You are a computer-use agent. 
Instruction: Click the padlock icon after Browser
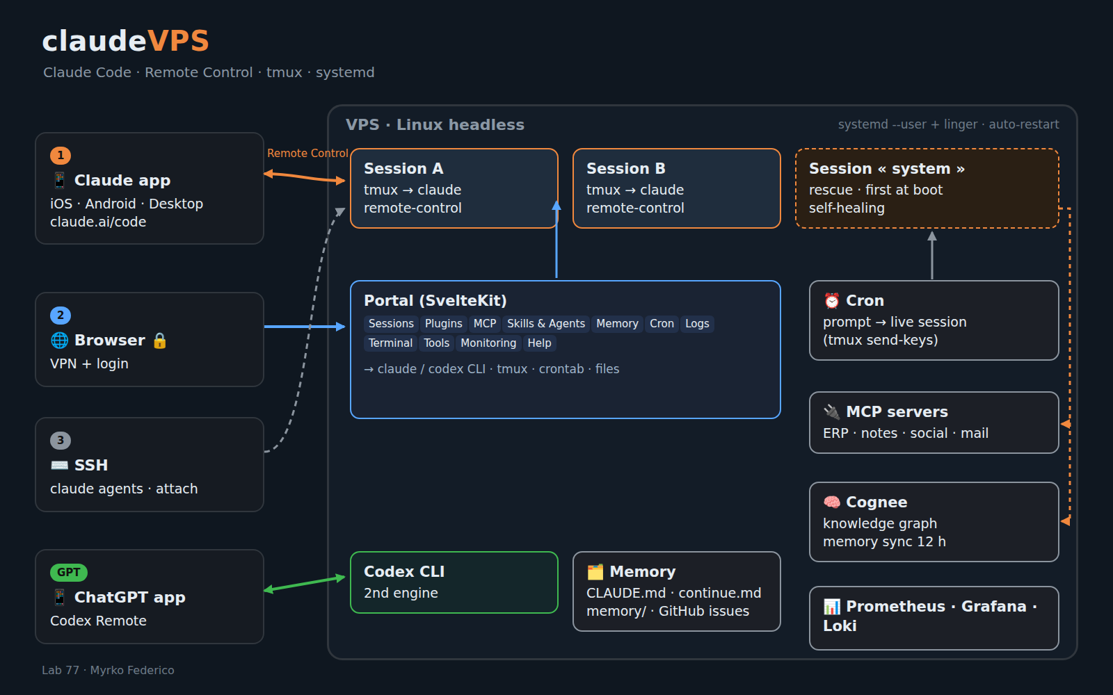click(160, 341)
